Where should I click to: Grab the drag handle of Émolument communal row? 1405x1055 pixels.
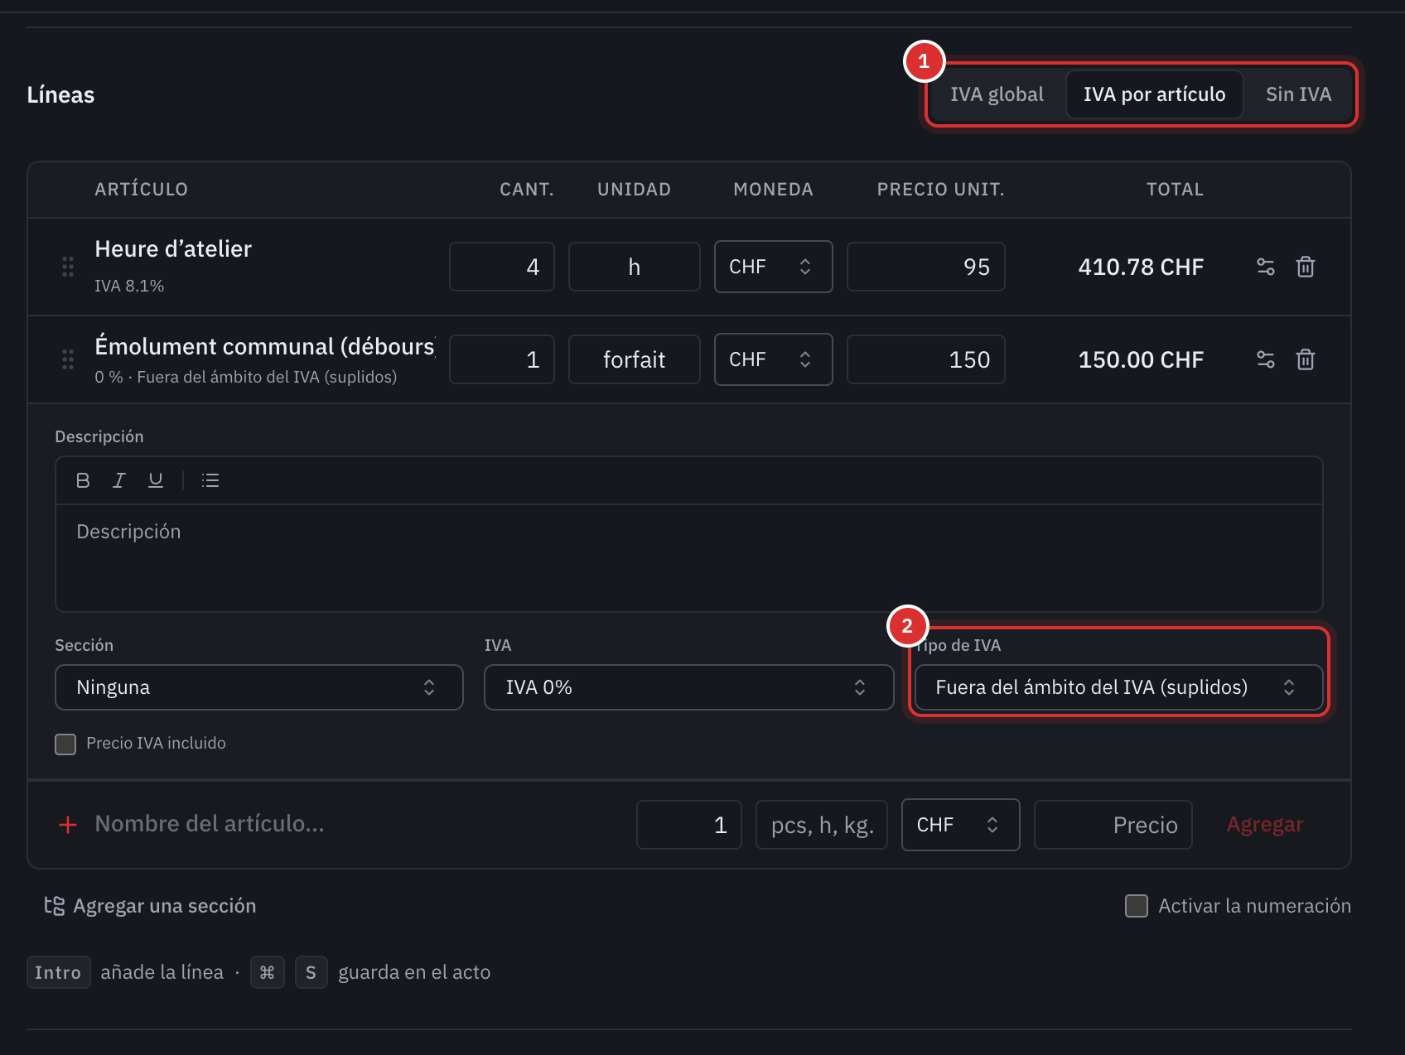pos(68,359)
